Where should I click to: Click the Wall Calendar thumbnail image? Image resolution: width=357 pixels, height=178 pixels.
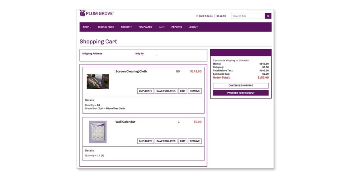(98, 132)
